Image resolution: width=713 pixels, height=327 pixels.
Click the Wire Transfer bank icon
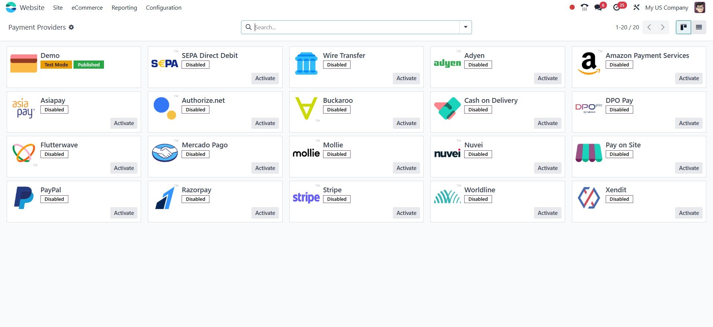click(306, 63)
